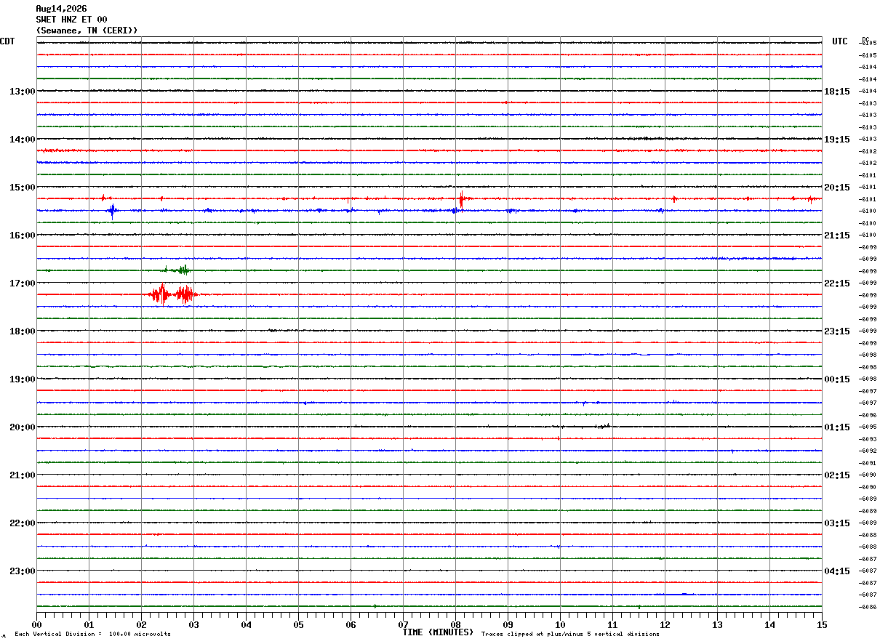Click the DC offset value -6095
The image size is (880, 644).
(x=868, y=427)
